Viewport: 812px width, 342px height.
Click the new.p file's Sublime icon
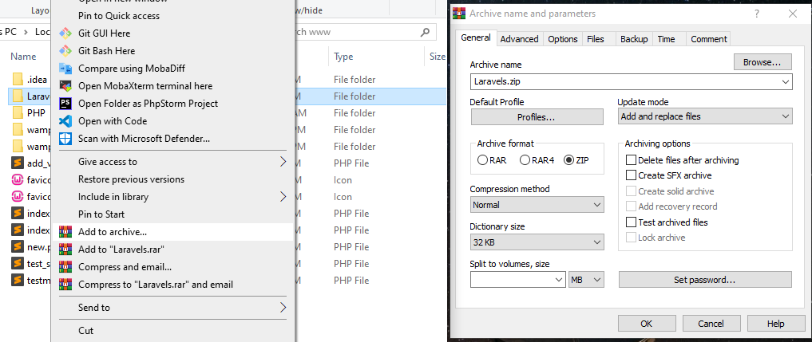18,247
